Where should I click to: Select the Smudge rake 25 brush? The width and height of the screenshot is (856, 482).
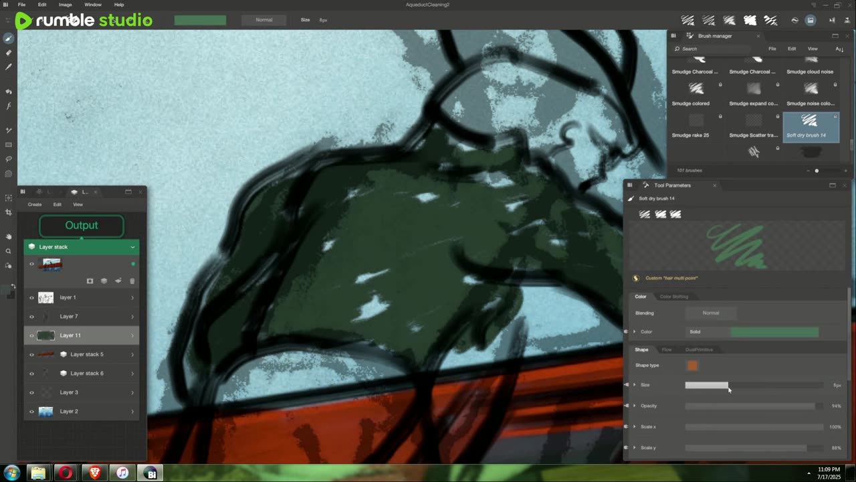(696, 127)
